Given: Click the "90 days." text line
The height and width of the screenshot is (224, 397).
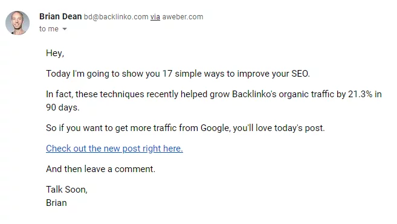Looking at the screenshot, I should (62, 107).
